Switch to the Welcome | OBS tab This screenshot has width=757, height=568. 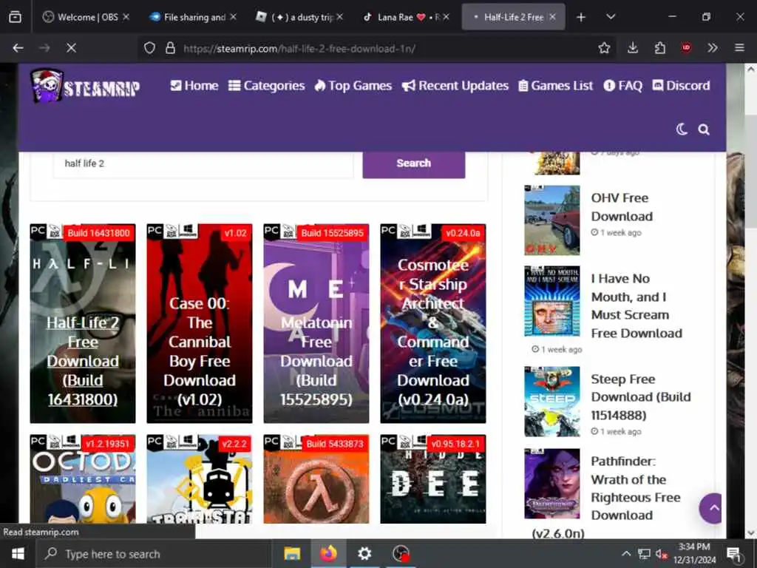87,18
